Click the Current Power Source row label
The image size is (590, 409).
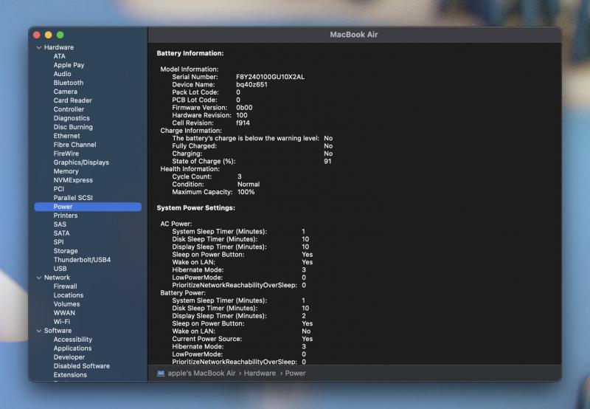(x=207, y=339)
